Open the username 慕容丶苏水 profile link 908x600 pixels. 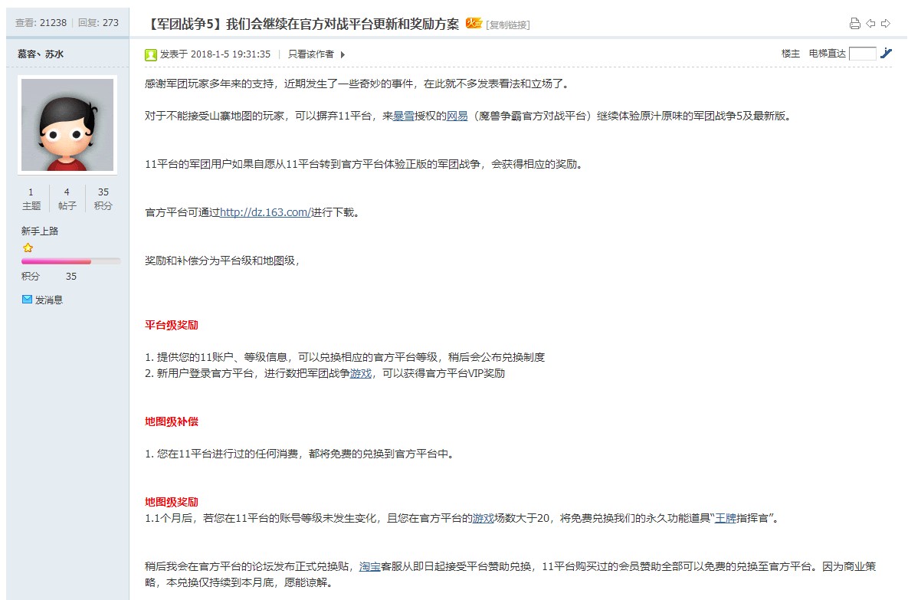(x=41, y=54)
